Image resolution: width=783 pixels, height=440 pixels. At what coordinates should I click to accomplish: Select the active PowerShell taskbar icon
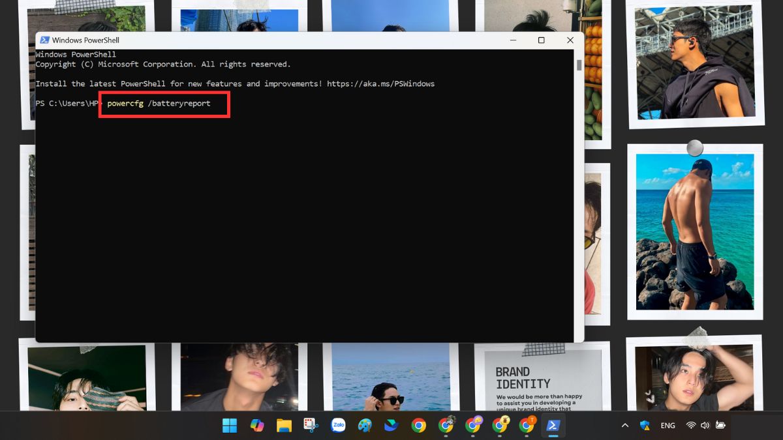[553, 426]
